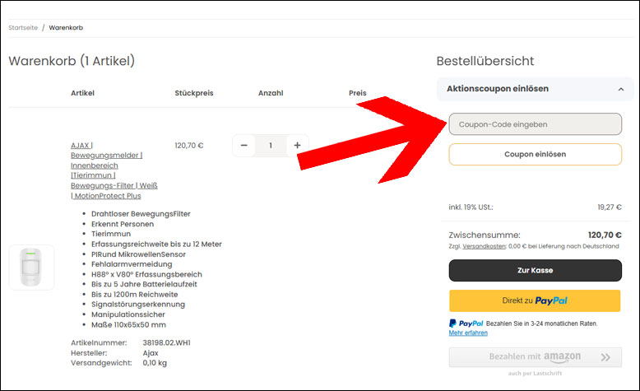Open the AJAX Bewegungsmelder product link

(x=114, y=170)
